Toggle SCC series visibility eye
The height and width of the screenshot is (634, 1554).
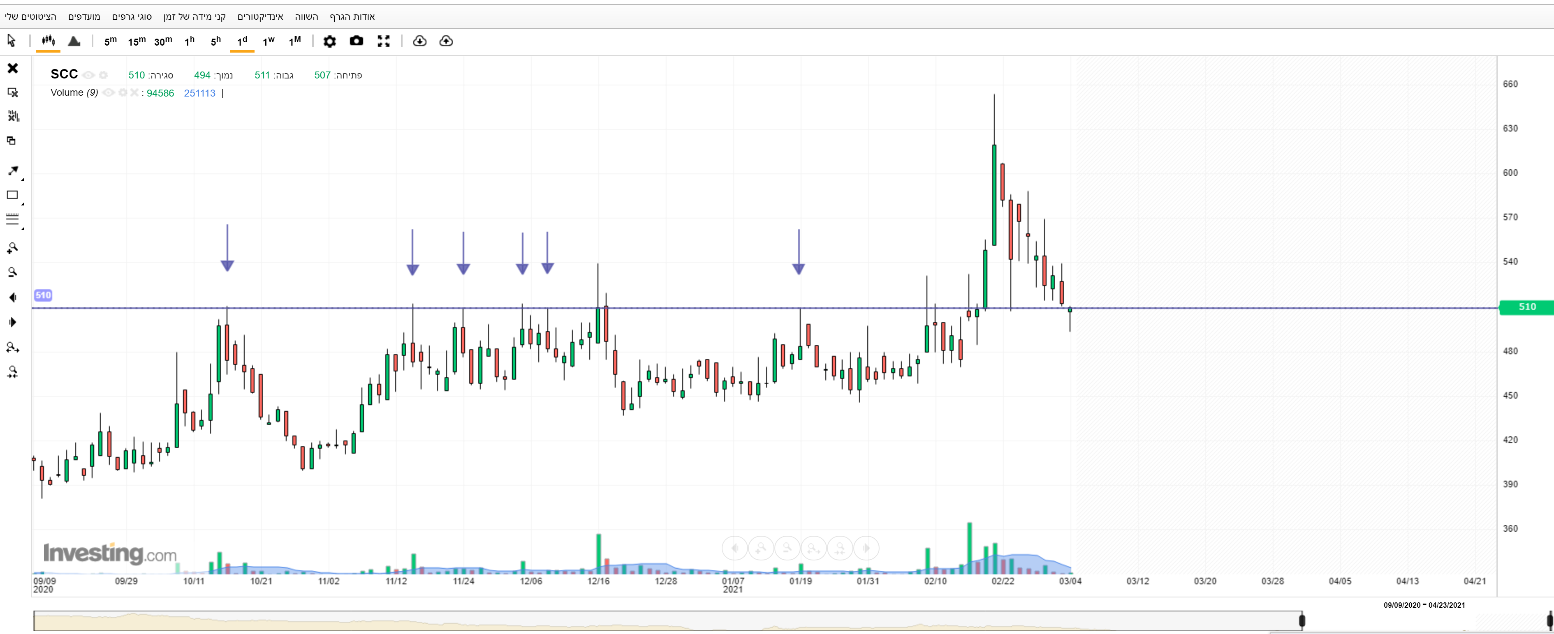click(89, 75)
